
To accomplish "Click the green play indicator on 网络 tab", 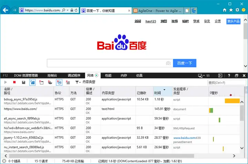I will tap(96, 75).
